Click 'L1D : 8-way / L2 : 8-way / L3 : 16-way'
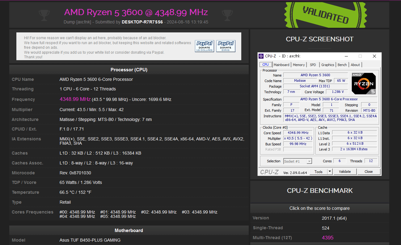 pos(96,163)
